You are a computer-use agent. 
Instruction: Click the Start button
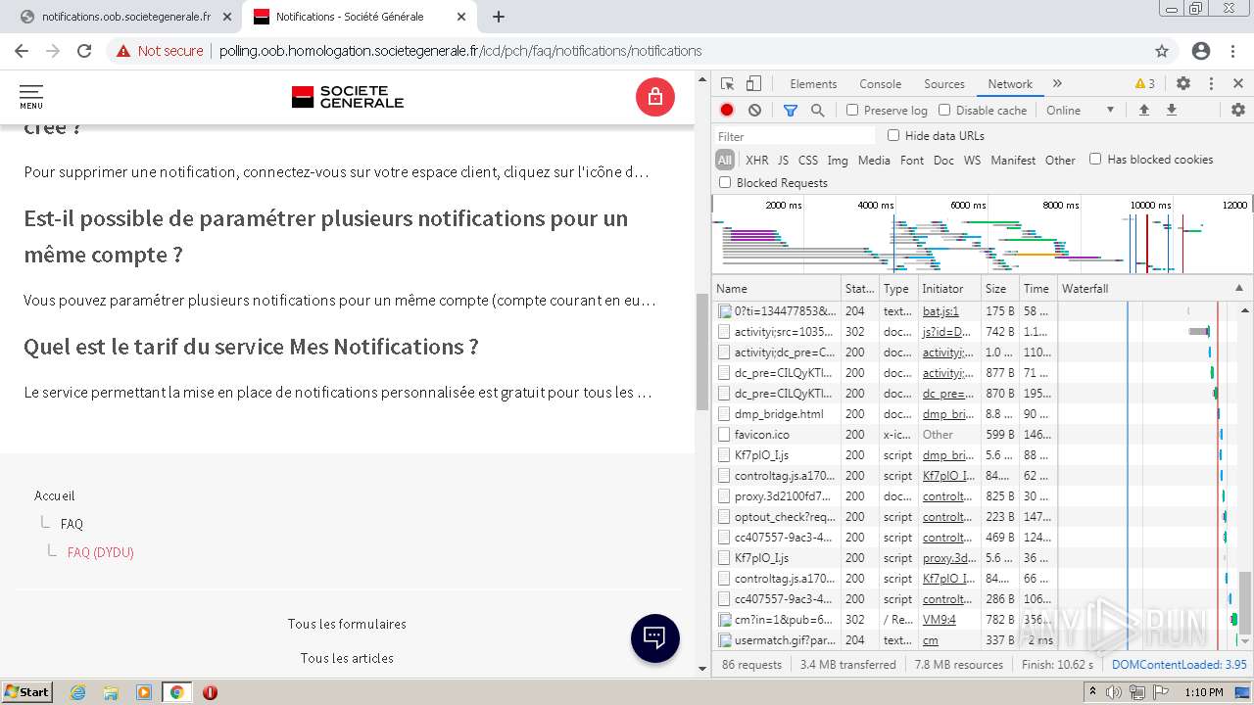26,692
